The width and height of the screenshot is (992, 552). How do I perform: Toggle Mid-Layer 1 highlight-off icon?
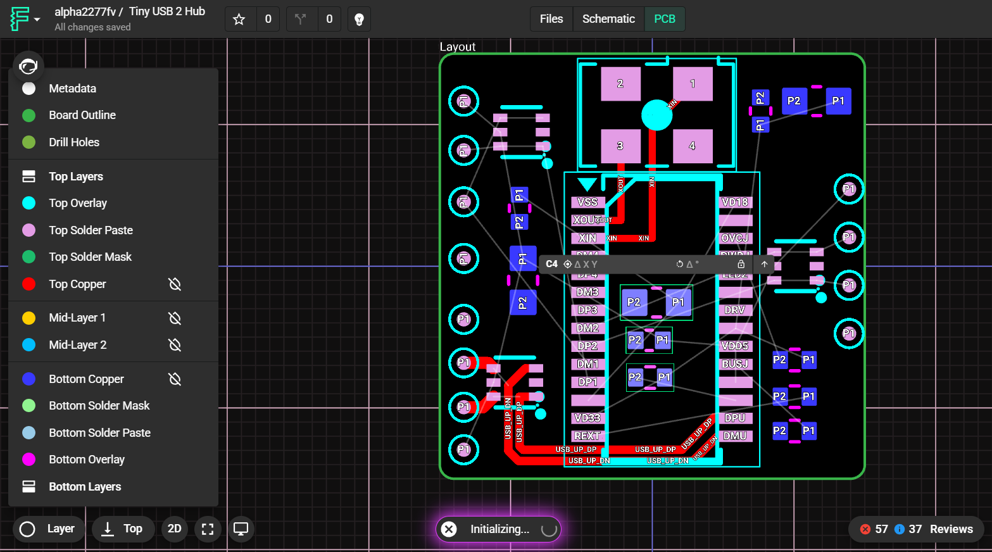click(175, 318)
